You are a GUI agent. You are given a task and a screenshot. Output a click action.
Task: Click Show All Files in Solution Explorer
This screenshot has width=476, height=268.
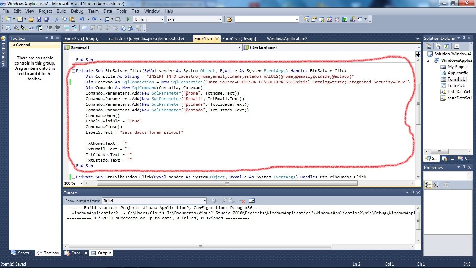point(438,46)
